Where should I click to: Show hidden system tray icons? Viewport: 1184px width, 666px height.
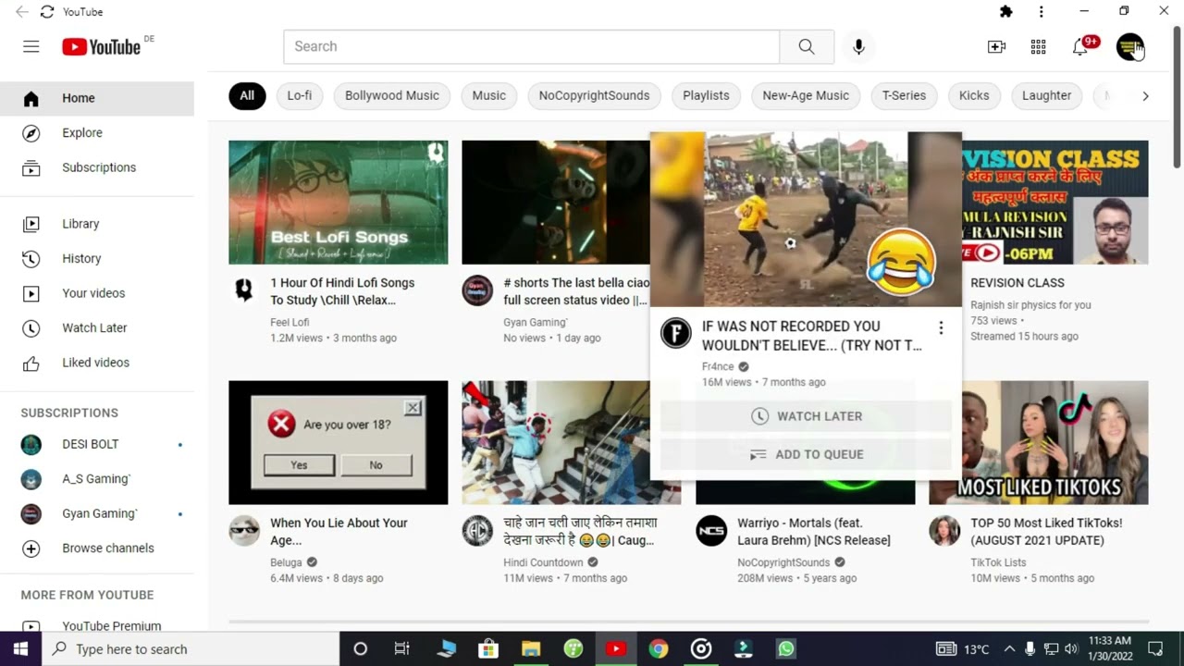pos(1009,649)
